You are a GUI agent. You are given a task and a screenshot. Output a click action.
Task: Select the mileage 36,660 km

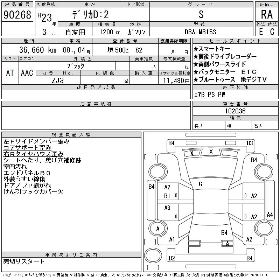pos(38,50)
